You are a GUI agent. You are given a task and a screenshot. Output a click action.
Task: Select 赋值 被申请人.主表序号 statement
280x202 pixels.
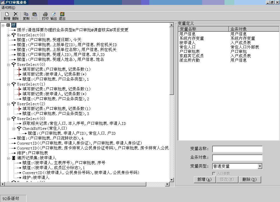[x=64, y=163]
